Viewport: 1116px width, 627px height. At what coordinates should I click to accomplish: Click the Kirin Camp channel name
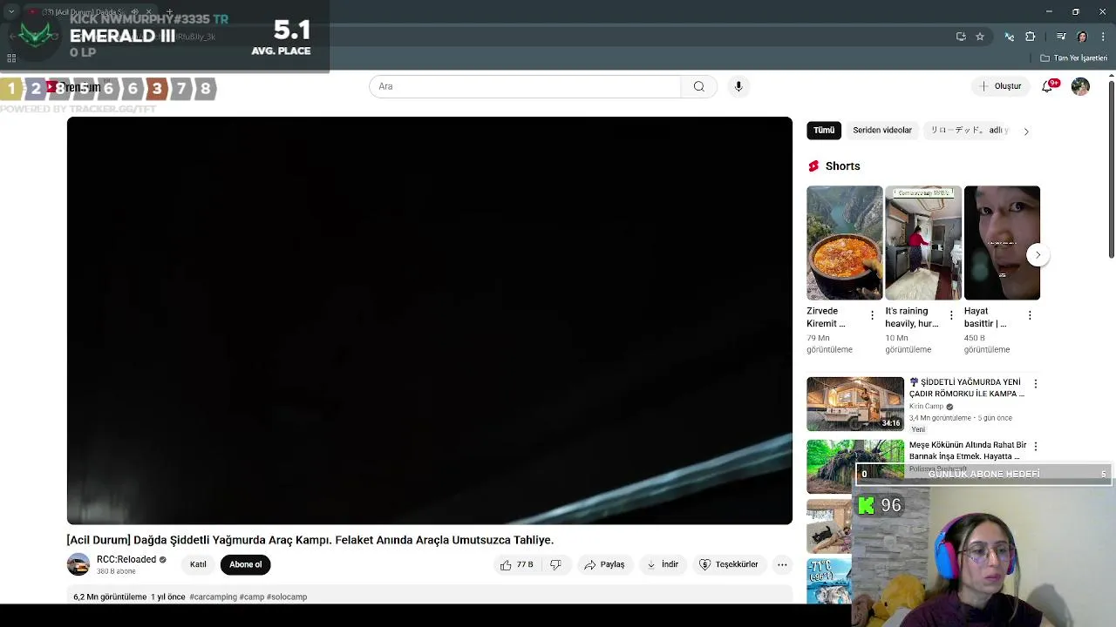click(926, 406)
